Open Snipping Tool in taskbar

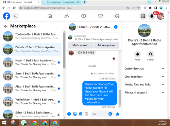13,123
